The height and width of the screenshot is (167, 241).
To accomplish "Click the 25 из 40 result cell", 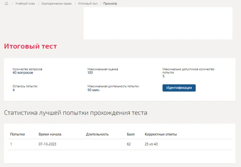I will coord(151,144).
